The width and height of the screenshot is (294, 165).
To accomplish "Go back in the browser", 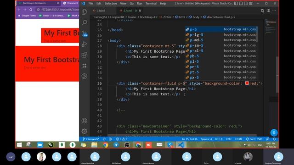I will 19,10.
